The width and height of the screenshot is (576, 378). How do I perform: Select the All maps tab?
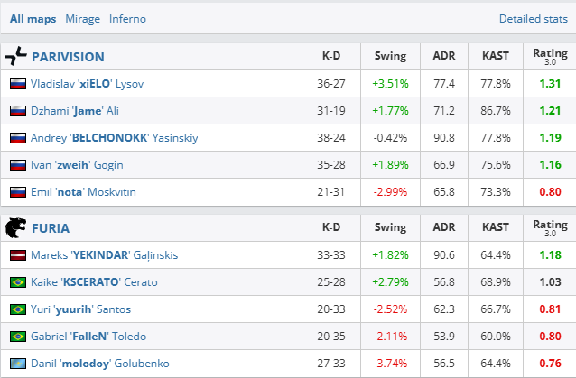point(34,19)
